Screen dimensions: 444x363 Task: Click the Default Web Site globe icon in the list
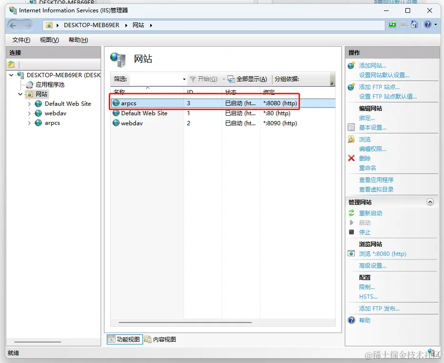coord(116,113)
